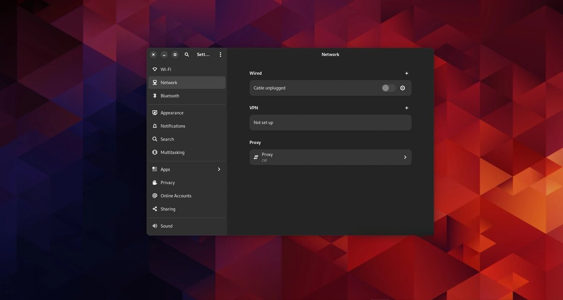Click the Appearance paintbrush icon
The width and height of the screenshot is (563, 300).
tap(154, 112)
